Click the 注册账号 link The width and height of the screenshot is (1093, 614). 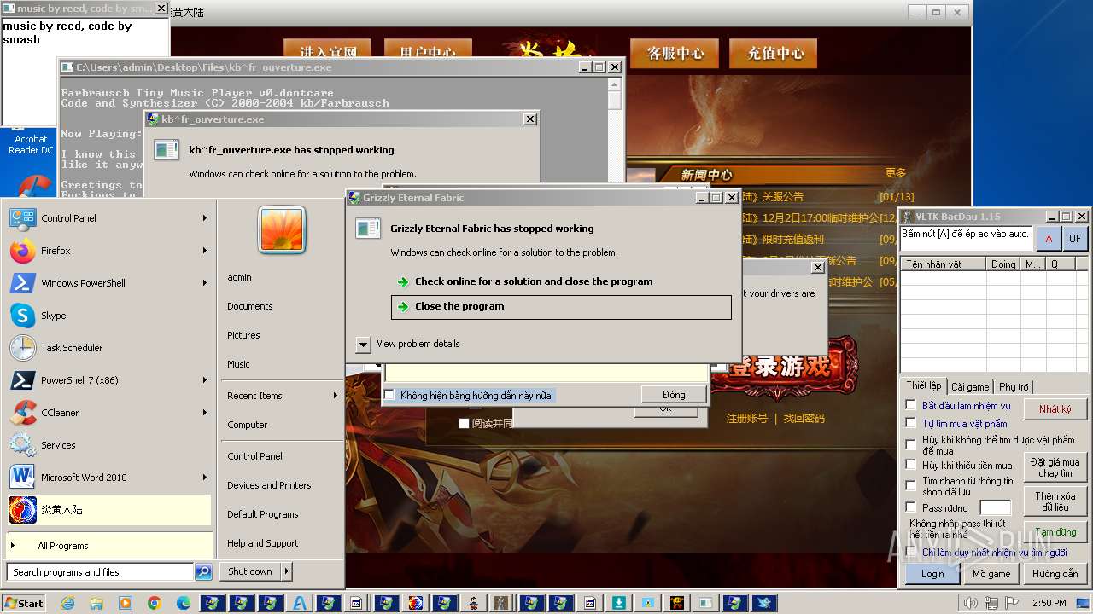pyautogui.click(x=747, y=419)
